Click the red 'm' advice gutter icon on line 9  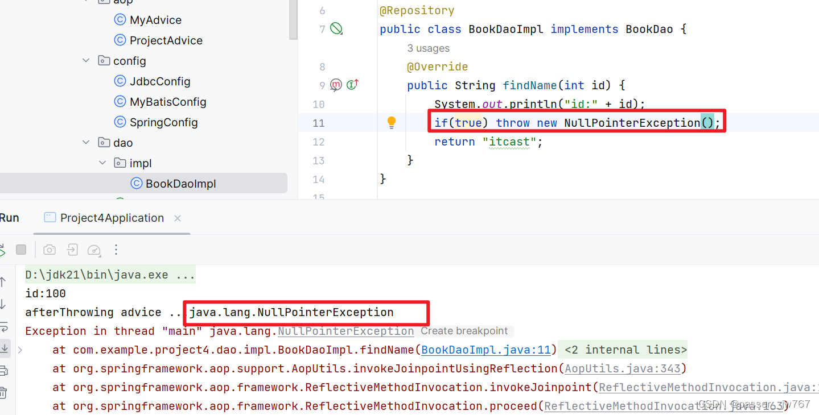336,85
